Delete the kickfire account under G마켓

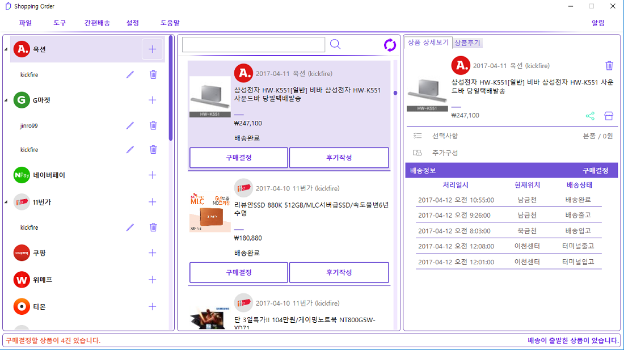pos(153,150)
